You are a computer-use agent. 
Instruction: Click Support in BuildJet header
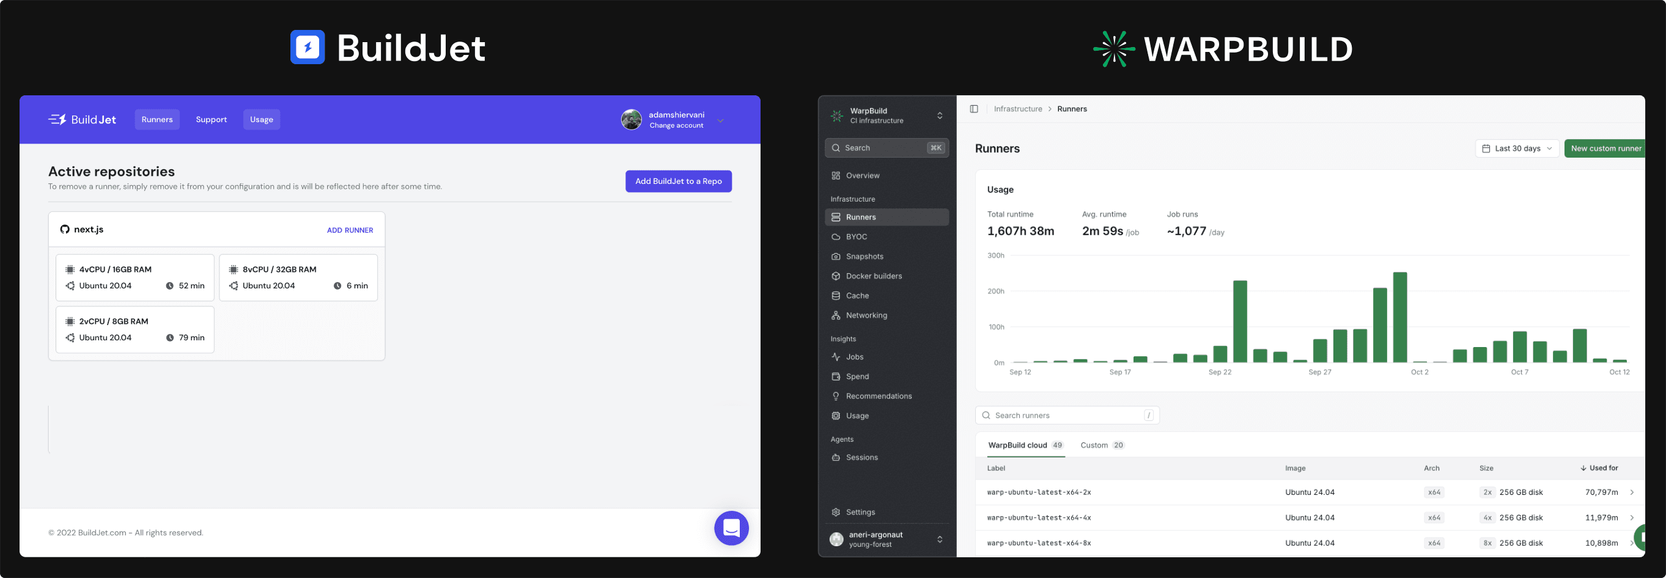(212, 120)
